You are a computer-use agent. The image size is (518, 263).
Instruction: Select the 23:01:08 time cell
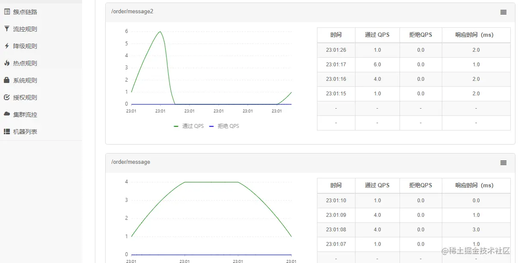336,230
